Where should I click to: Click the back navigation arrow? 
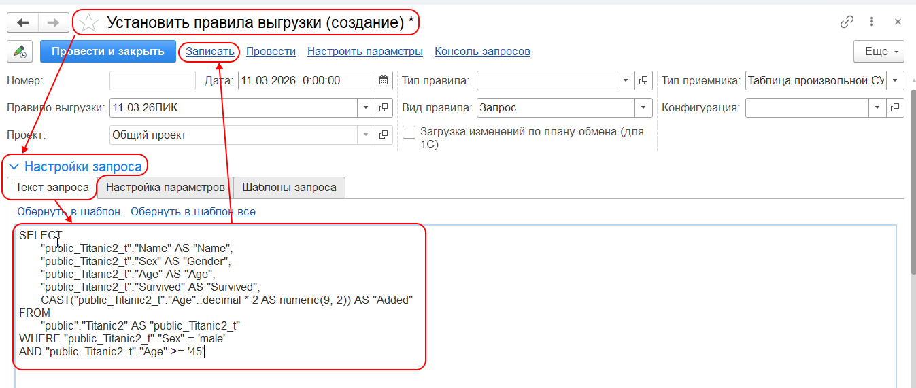[22, 22]
